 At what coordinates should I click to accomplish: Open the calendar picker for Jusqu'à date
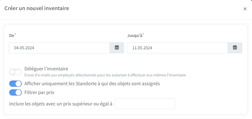(x=235, y=48)
